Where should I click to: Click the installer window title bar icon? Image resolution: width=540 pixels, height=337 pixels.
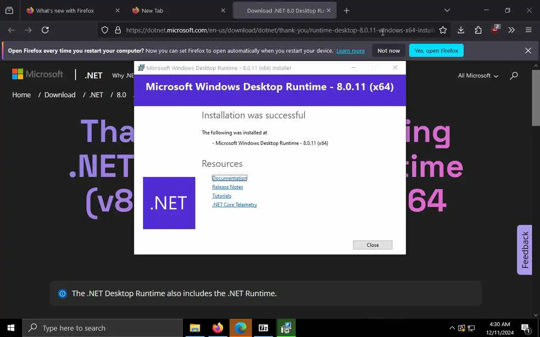point(141,68)
